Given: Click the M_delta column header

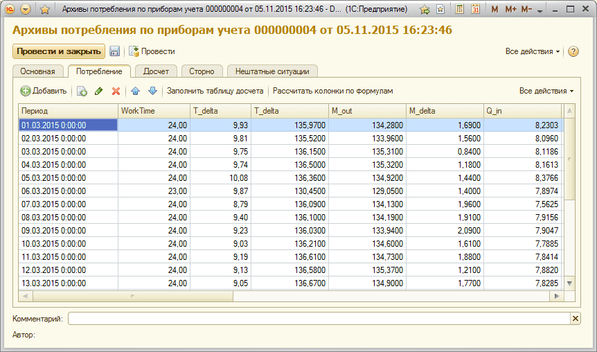Looking at the screenshot, I should (x=445, y=111).
